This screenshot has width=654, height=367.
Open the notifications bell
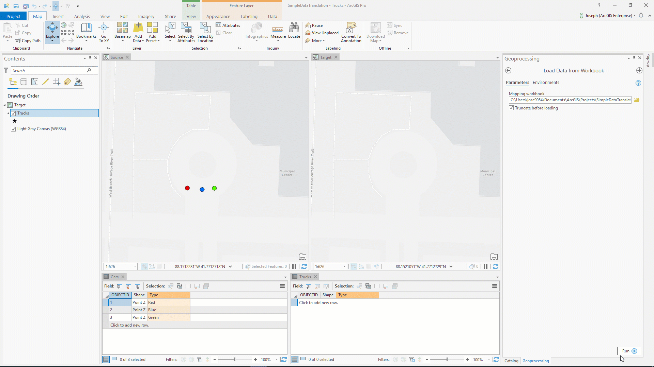(x=641, y=16)
